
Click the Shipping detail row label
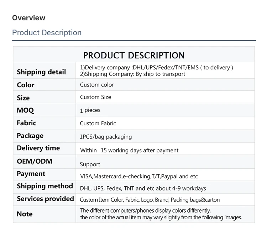pyautogui.click(x=41, y=72)
